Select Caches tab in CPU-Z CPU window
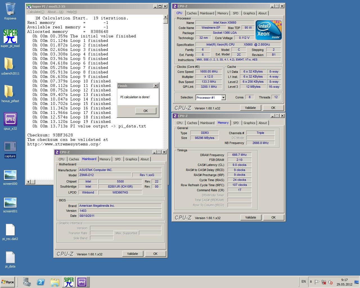Image resolution: width=360 pixels, height=288 pixels. pyautogui.click(x=192, y=13)
